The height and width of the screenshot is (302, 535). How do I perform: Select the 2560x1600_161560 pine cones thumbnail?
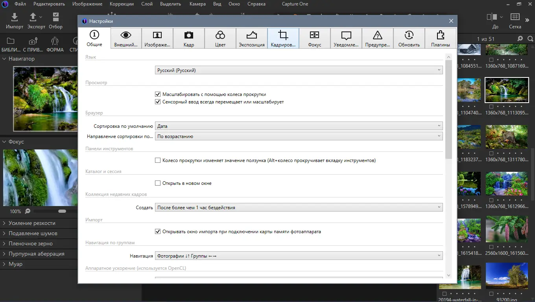pos(506,230)
